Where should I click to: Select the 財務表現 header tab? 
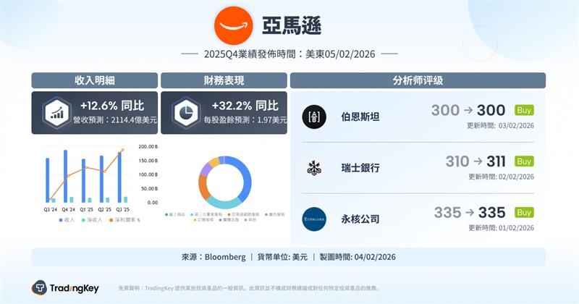point(223,80)
